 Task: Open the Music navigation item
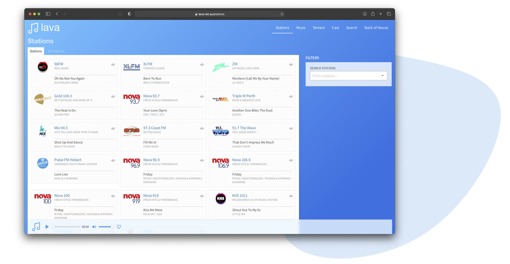(301, 28)
